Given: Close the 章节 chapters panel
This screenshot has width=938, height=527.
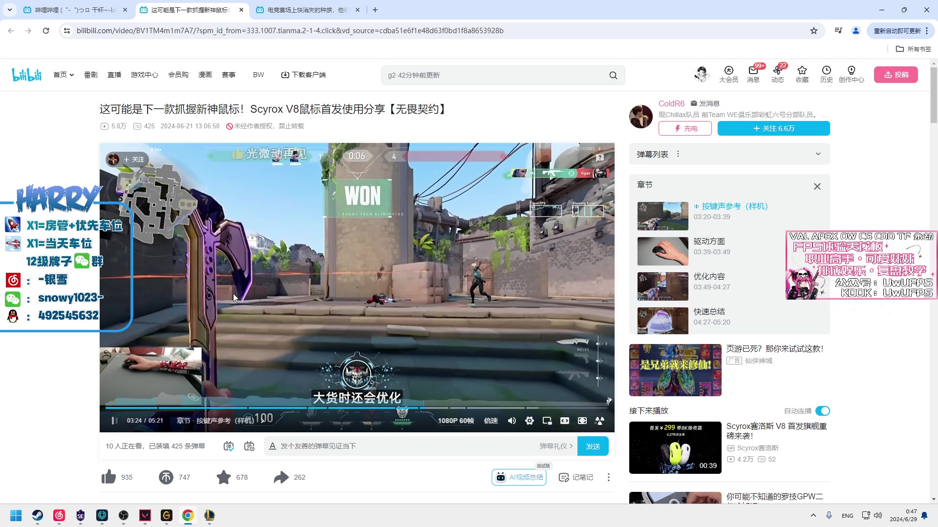Looking at the screenshot, I should coord(817,186).
